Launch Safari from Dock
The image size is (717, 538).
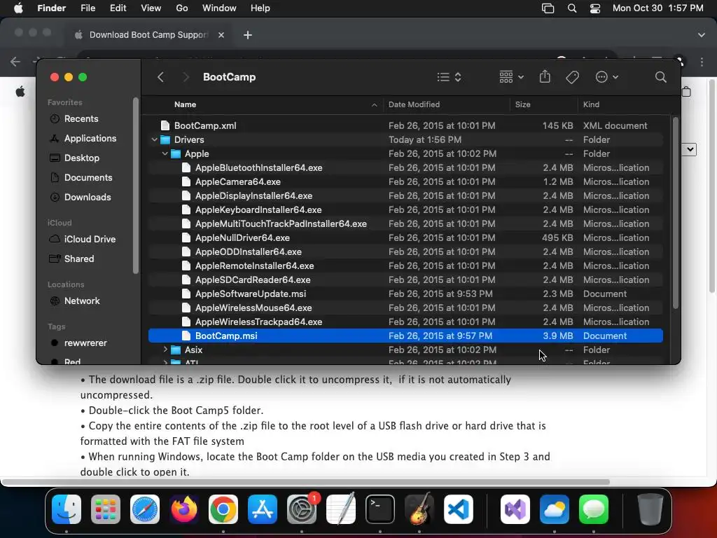[x=145, y=509]
